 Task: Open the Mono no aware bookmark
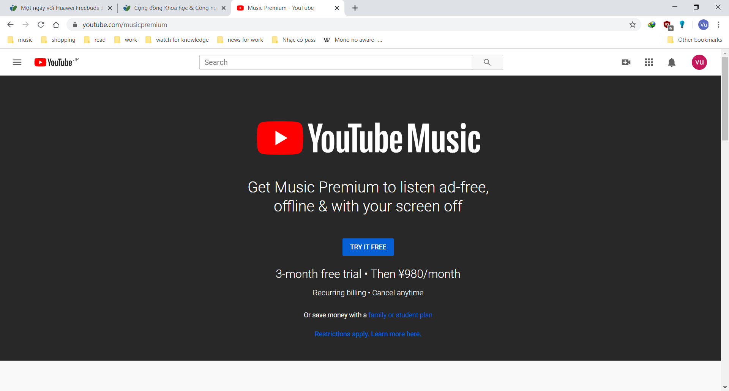[353, 40]
